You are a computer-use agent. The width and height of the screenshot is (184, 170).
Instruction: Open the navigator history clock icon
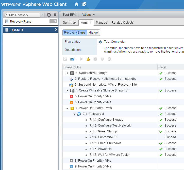[x=49, y=15]
